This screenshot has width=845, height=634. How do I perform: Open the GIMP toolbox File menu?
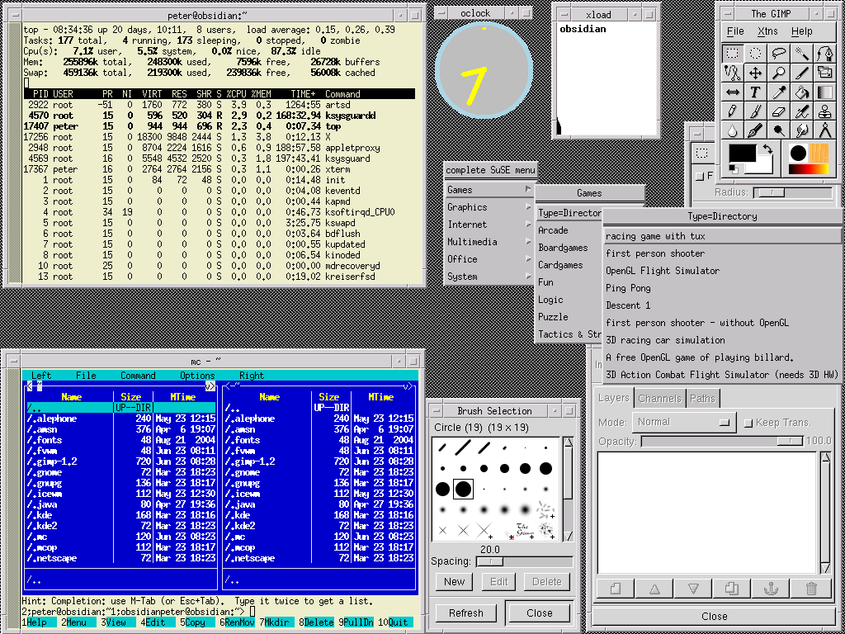(735, 31)
